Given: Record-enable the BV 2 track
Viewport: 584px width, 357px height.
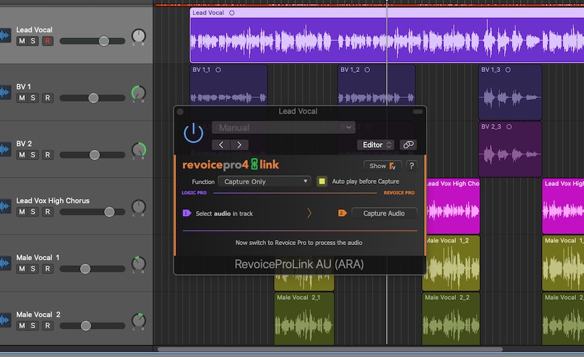Looking at the screenshot, I should tap(47, 155).
